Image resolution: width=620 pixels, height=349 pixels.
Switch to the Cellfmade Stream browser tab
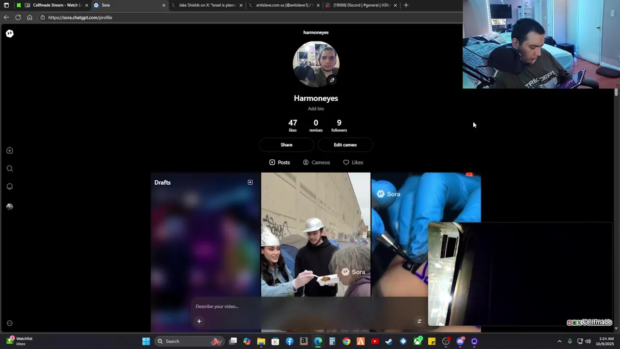coord(52,5)
